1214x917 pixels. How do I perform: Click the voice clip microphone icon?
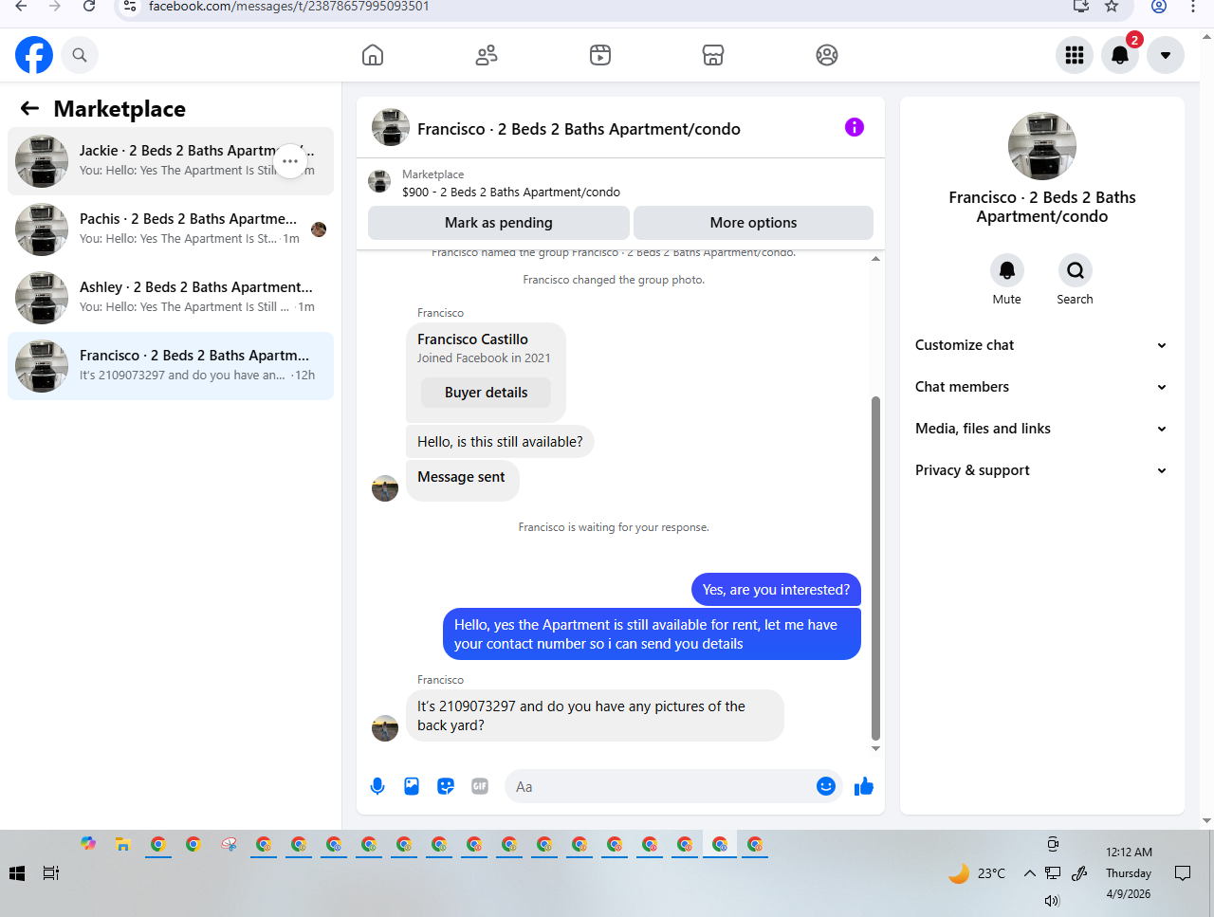point(377,786)
